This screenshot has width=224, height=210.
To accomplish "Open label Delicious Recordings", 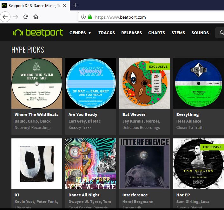I will tap(141, 128).
